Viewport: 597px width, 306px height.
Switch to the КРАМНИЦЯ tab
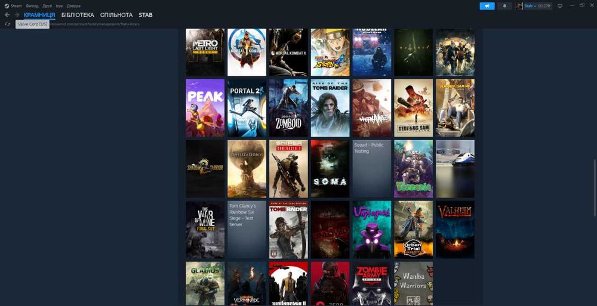pyautogui.click(x=39, y=15)
